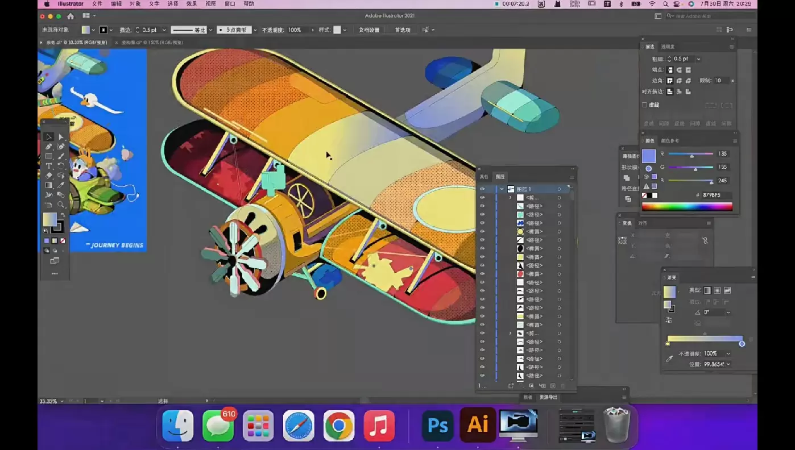Choose the Rectangle shape tool
This screenshot has height=450, width=795.
point(49,156)
